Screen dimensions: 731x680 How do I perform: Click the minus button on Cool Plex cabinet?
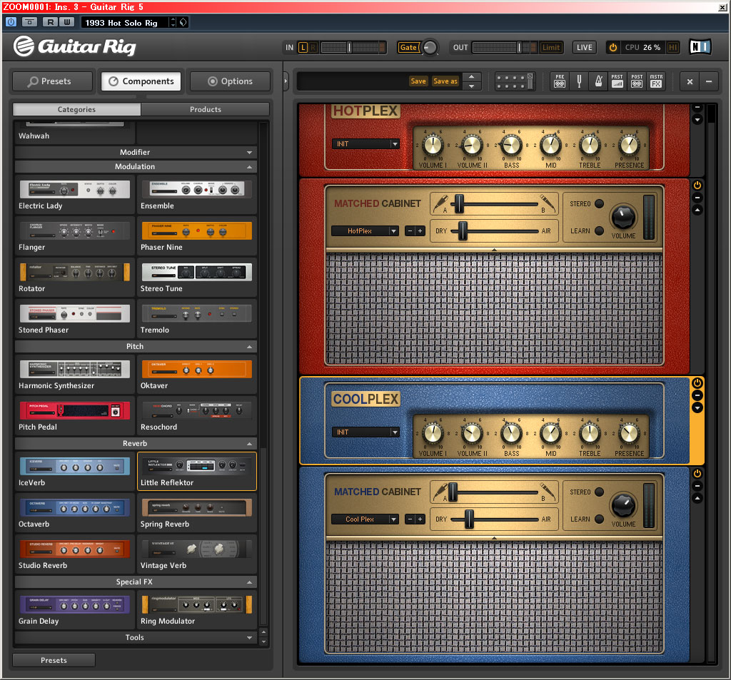point(410,519)
